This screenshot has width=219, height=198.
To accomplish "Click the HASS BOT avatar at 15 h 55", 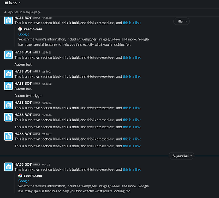I will (x=8, y=55).
